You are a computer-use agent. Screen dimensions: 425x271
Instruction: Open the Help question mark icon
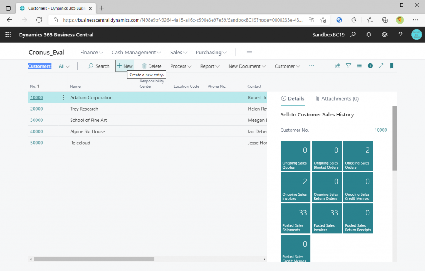coord(401,35)
